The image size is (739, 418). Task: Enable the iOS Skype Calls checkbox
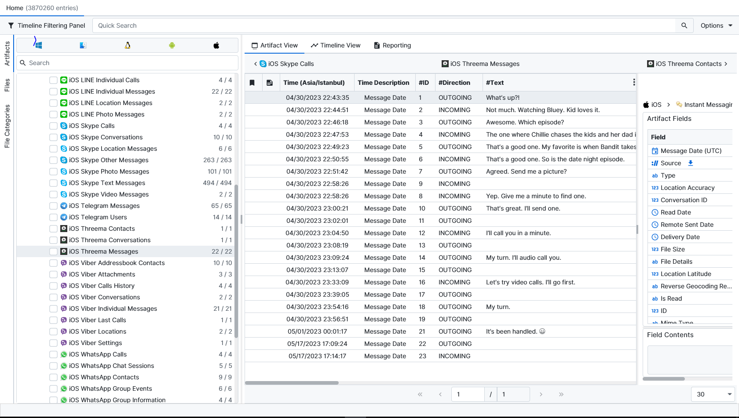pyautogui.click(x=53, y=126)
